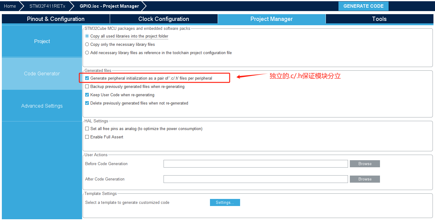Enable Backup previously generated files checkbox

click(87, 87)
